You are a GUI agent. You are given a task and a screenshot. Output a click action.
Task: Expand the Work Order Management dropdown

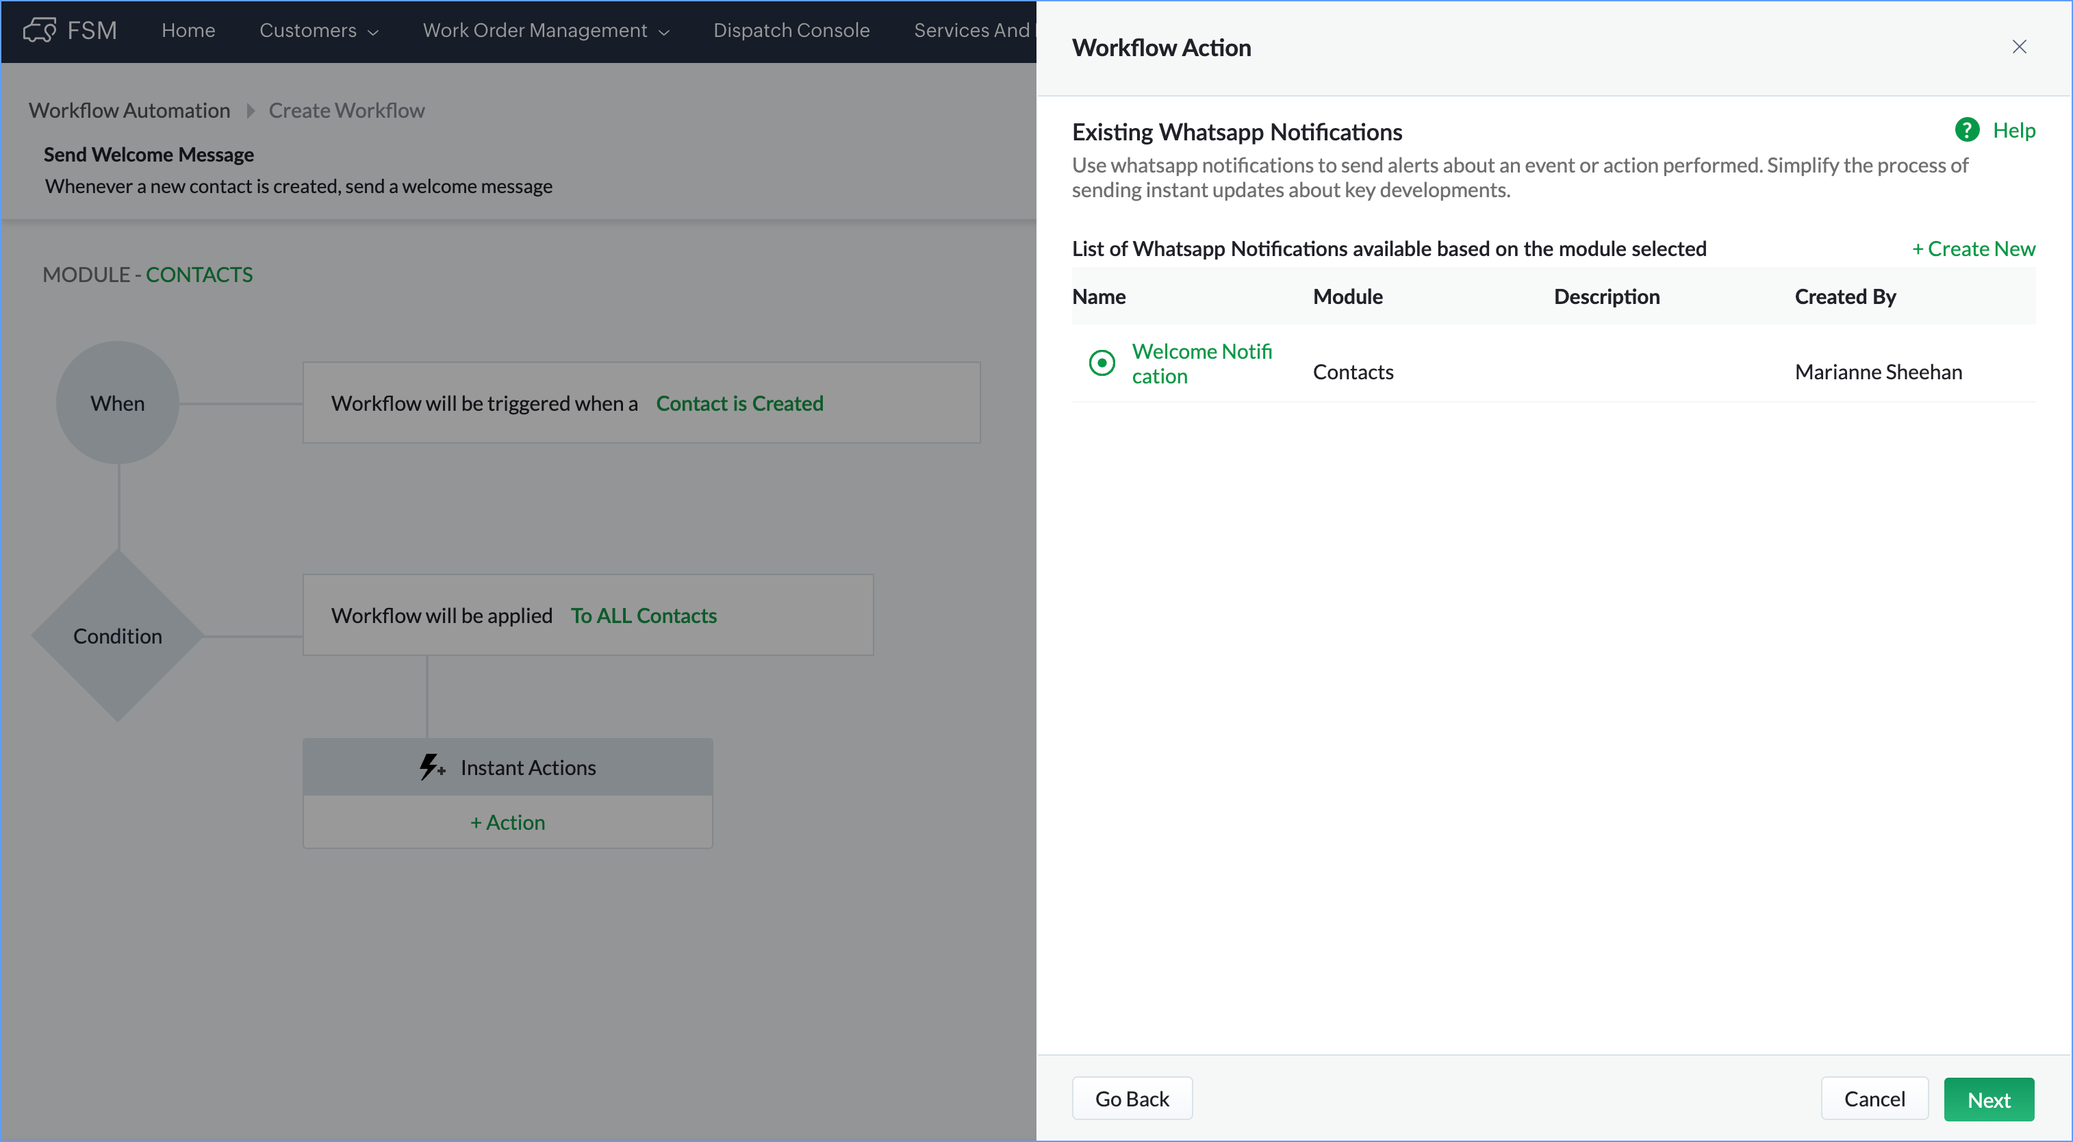(546, 31)
